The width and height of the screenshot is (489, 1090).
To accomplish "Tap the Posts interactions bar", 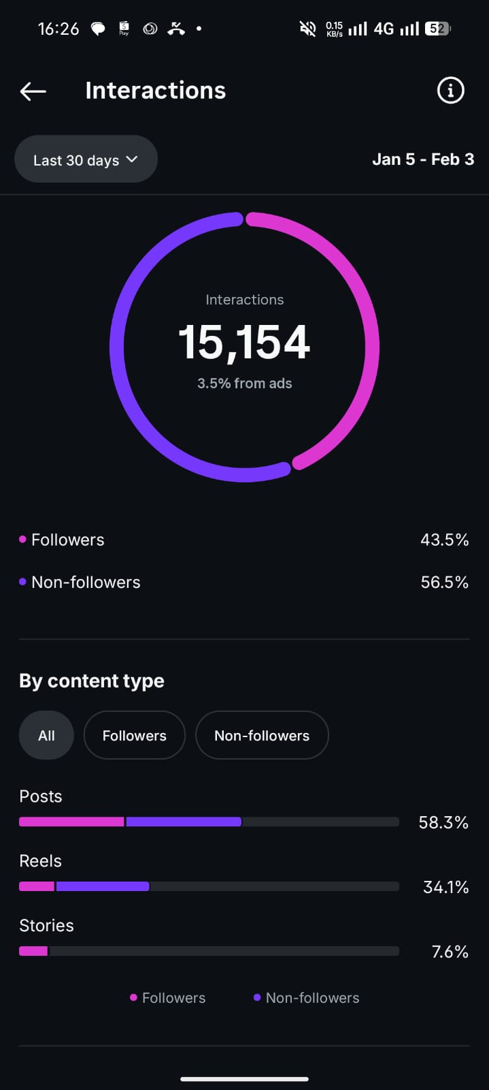I will (x=209, y=822).
